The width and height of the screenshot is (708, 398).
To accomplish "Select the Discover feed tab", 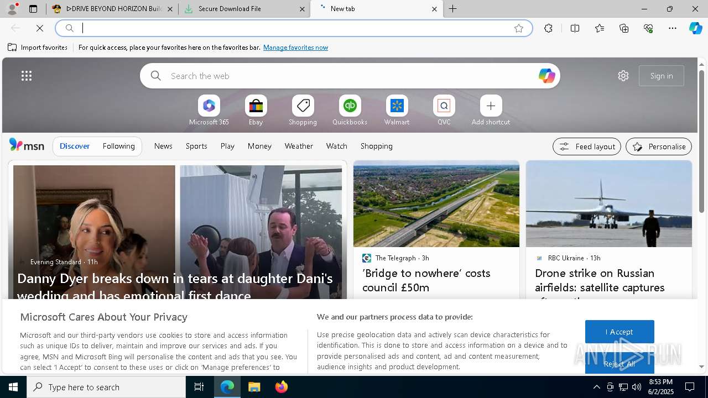I will pos(75,146).
